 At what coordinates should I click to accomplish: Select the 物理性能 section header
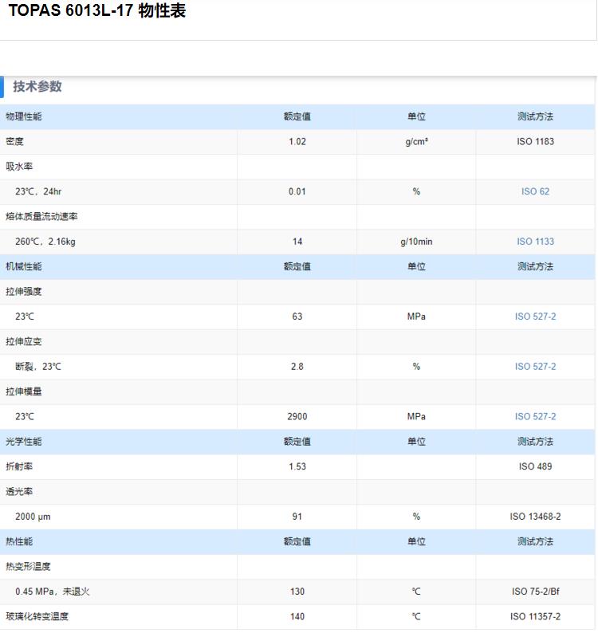tap(24, 116)
